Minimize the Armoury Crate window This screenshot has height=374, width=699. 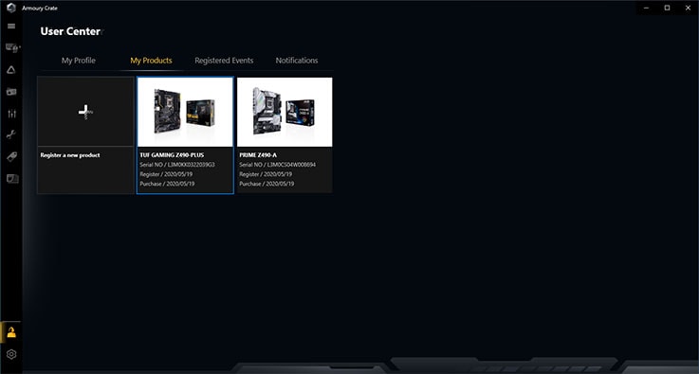click(x=647, y=8)
